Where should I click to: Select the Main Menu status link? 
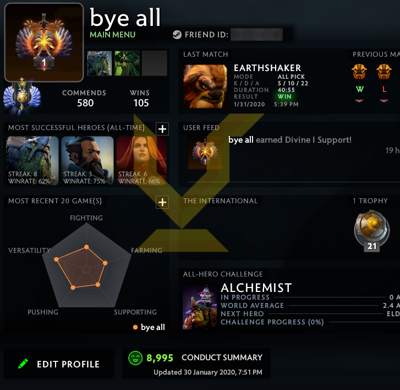[112, 35]
